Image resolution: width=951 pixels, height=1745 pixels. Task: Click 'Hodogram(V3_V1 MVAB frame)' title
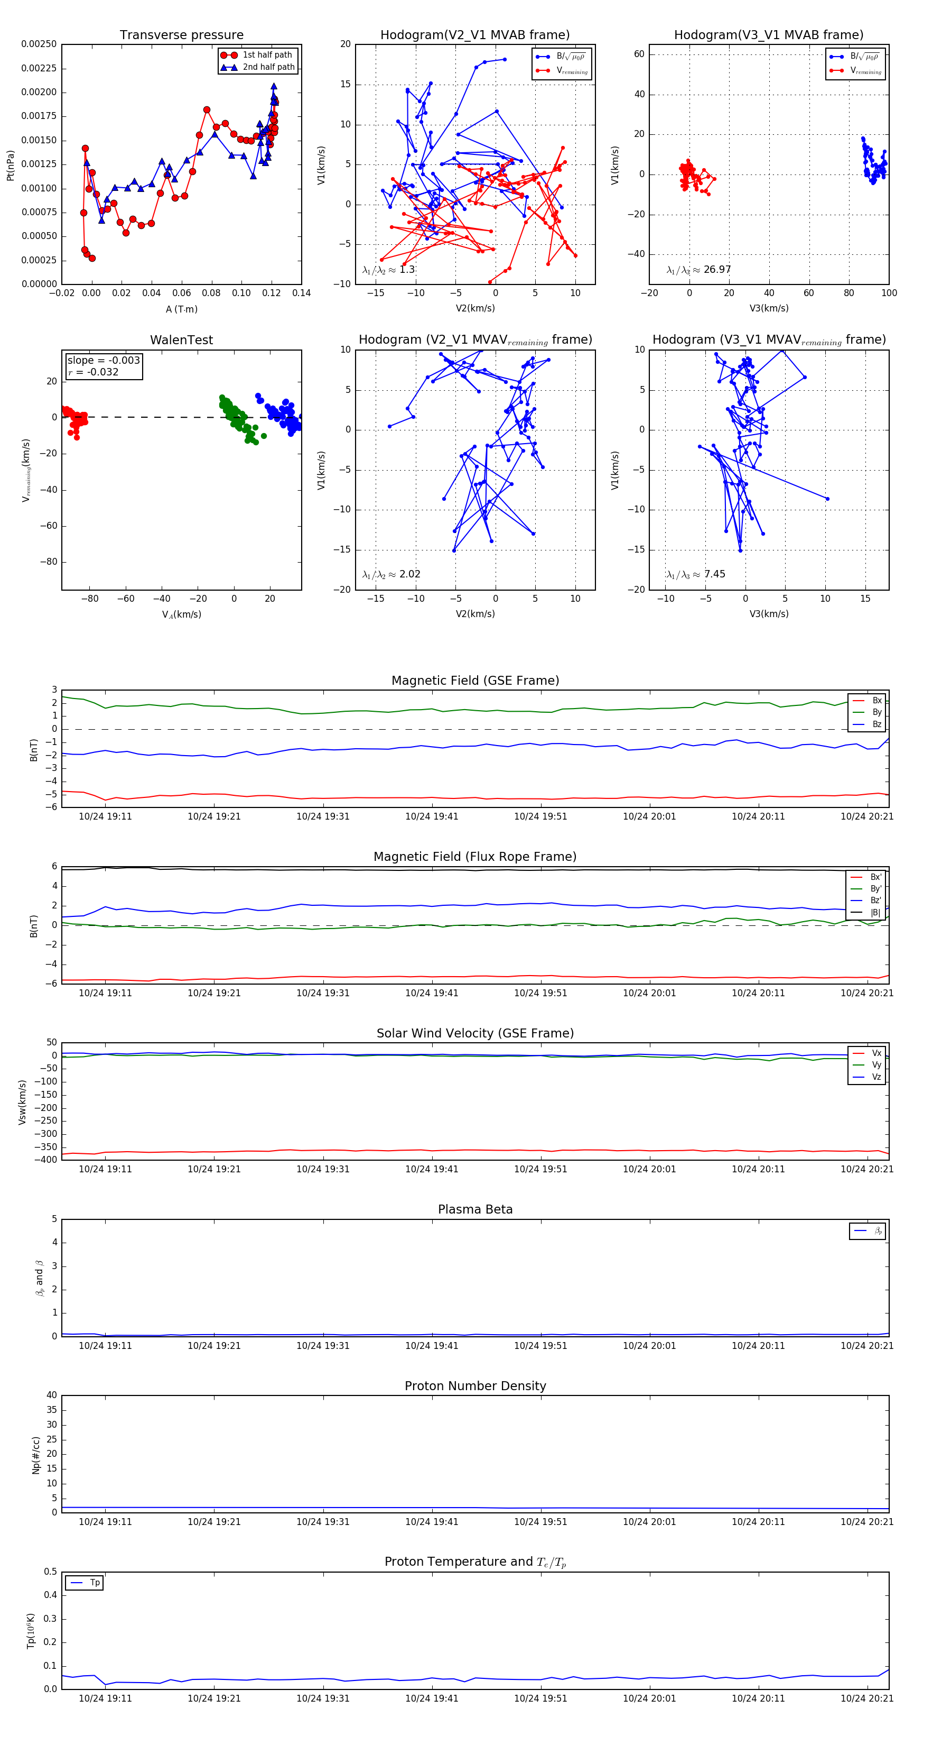tap(769, 35)
